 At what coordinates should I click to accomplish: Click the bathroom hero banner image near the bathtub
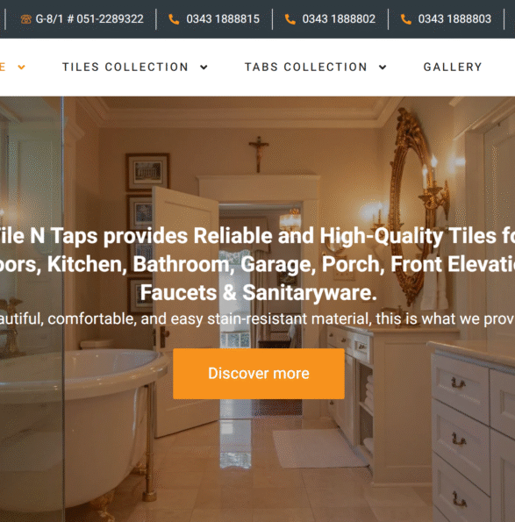click(x=83, y=416)
